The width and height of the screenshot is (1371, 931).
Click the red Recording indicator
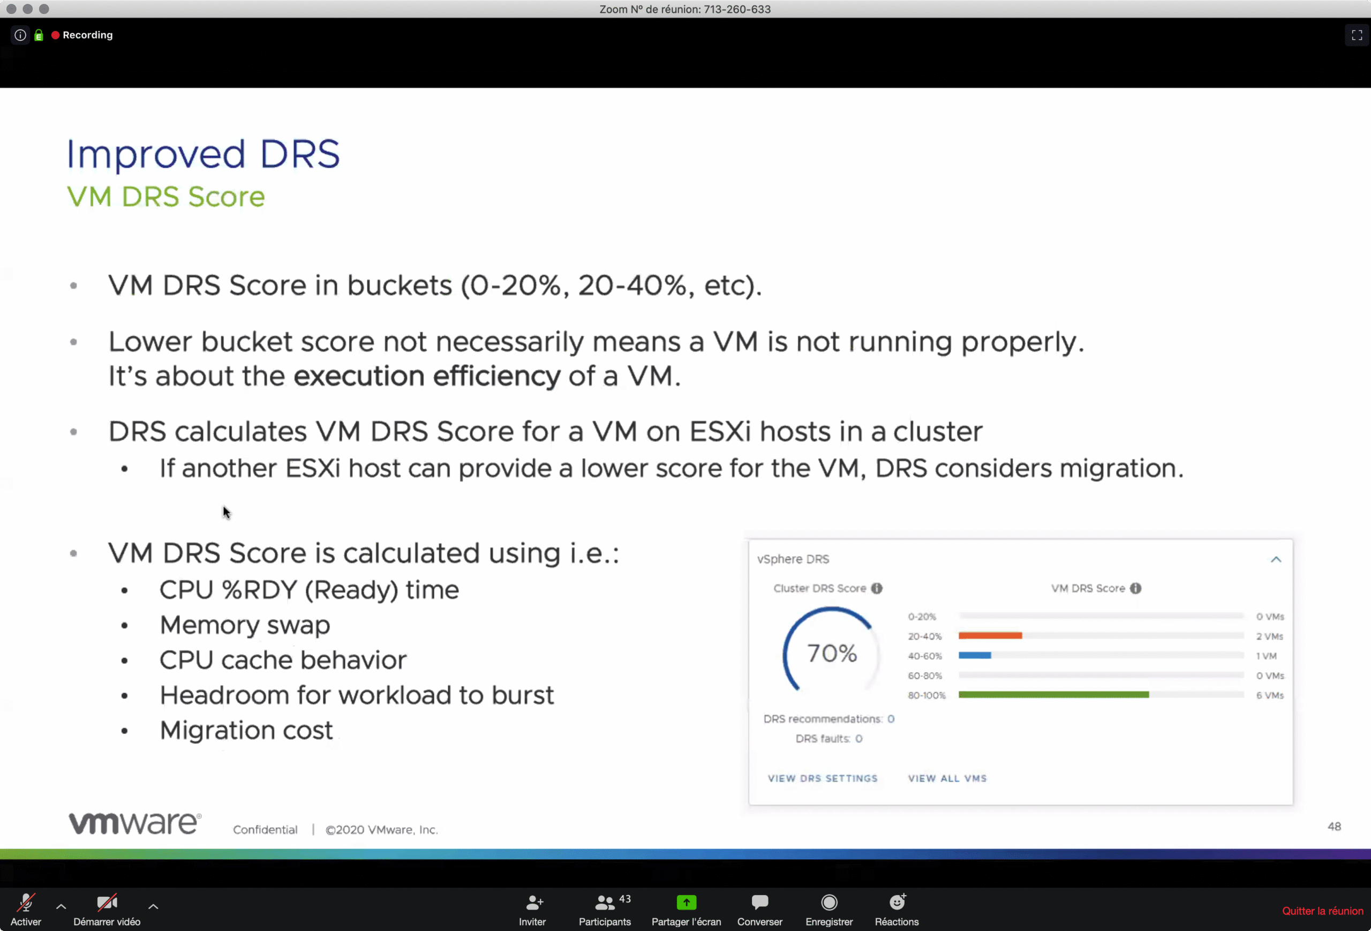point(81,35)
